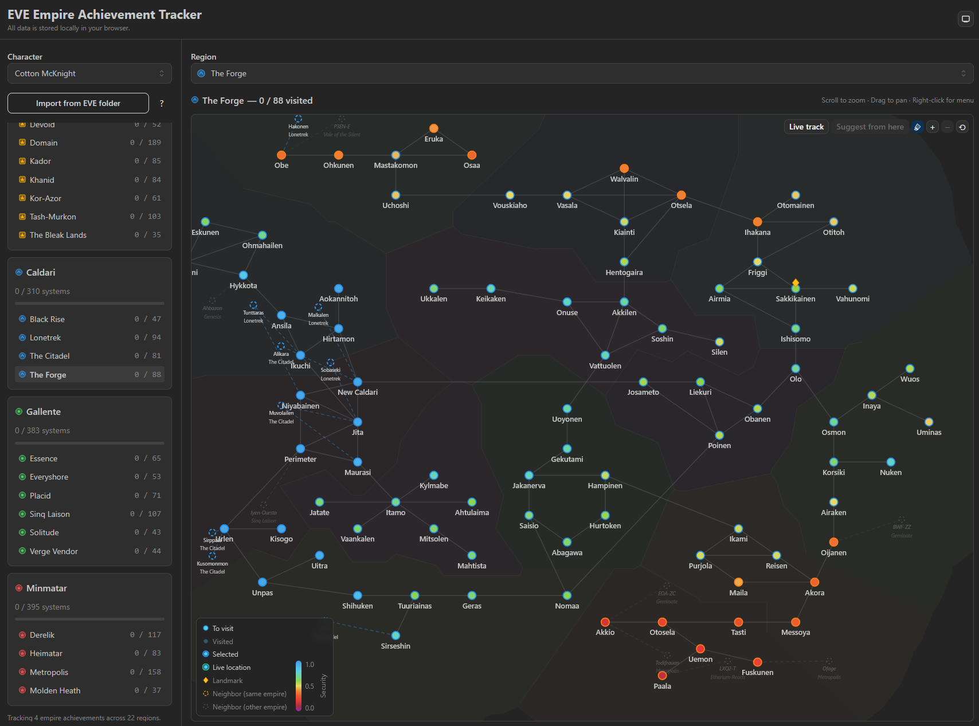Viewport: 979px width, 726px height.
Task: Open the Character dropdown Cotton McKnight
Action: [89, 73]
